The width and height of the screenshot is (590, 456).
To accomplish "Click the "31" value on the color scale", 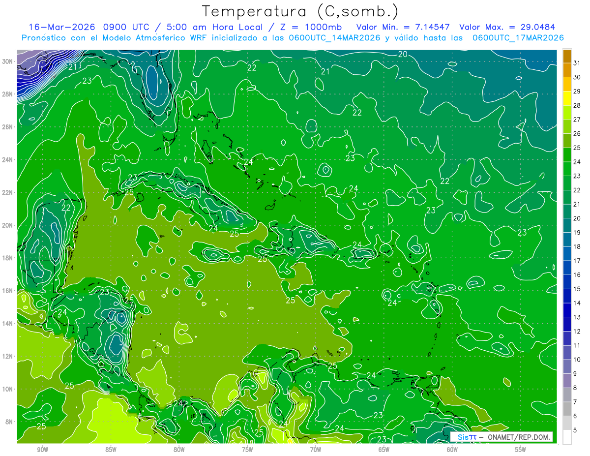I will tap(577, 63).
